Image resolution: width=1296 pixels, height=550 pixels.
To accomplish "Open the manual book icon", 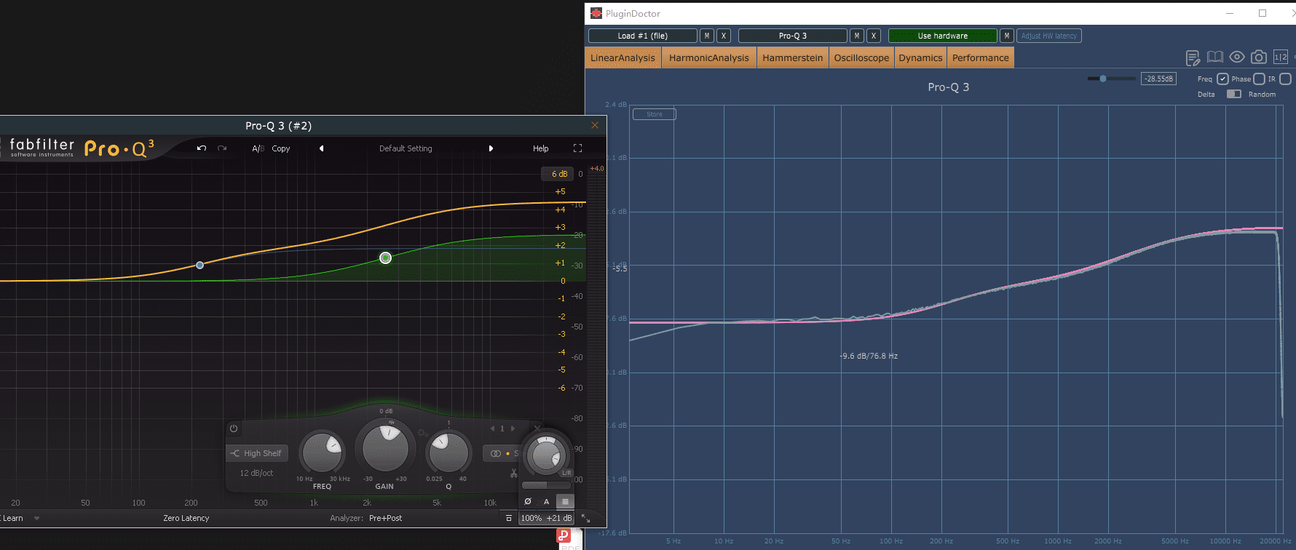I will [x=1214, y=57].
